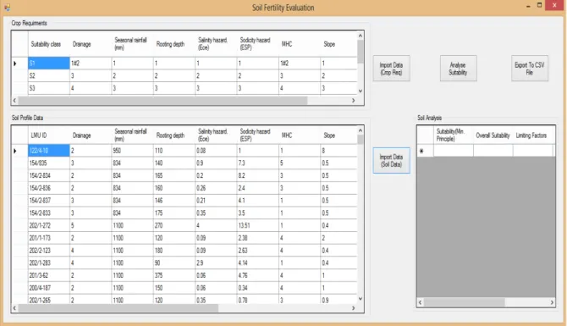Select the LMU ID cell 201/3-62
This screenshot has width=567, height=326.
[x=49, y=275]
